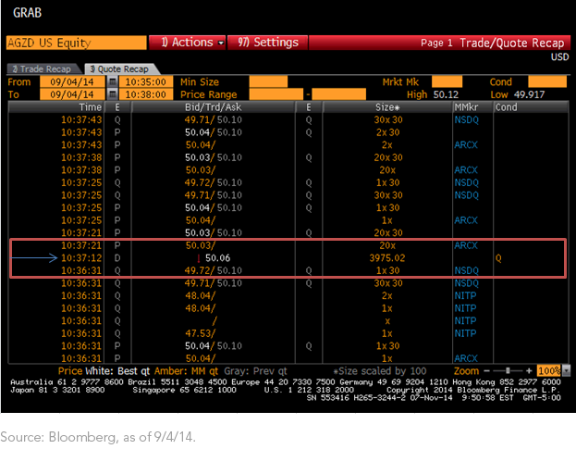Open the From date calendar picker icon
The width and height of the screenshot is (576, 449).
tap(113, 81)
